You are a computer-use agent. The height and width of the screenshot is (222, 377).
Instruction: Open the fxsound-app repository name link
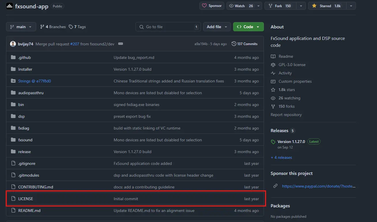click(32, 6)
